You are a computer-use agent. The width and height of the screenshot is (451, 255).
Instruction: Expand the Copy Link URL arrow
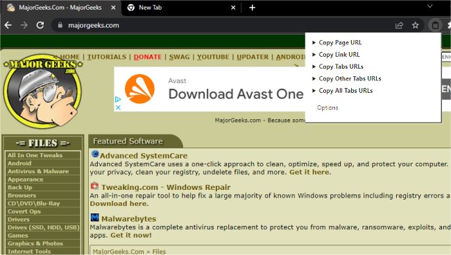(x=314, y=55)
